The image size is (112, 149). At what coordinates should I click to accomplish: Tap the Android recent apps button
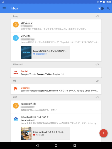point(75,146)
